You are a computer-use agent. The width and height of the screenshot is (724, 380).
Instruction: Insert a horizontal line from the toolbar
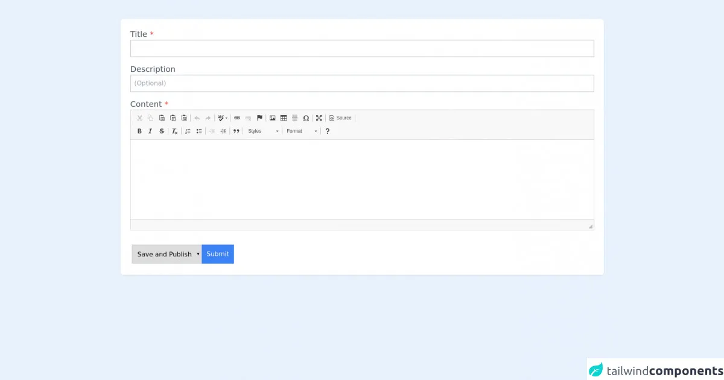pos(295,118)
